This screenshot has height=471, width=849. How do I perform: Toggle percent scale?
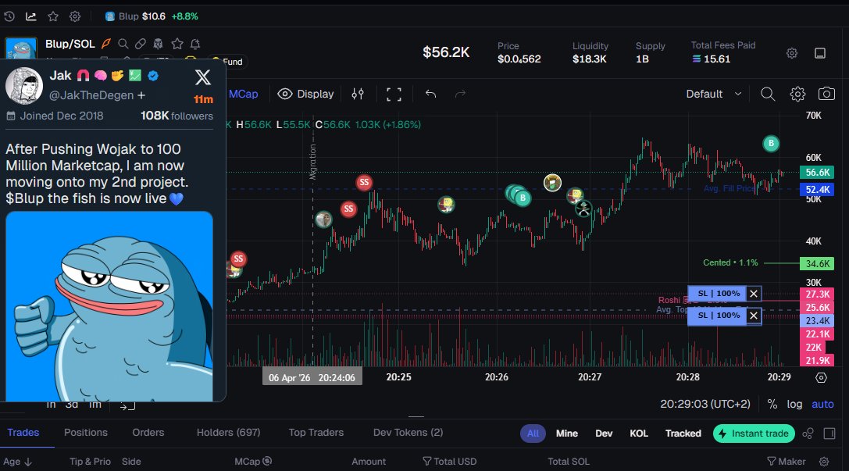(772, 404)
